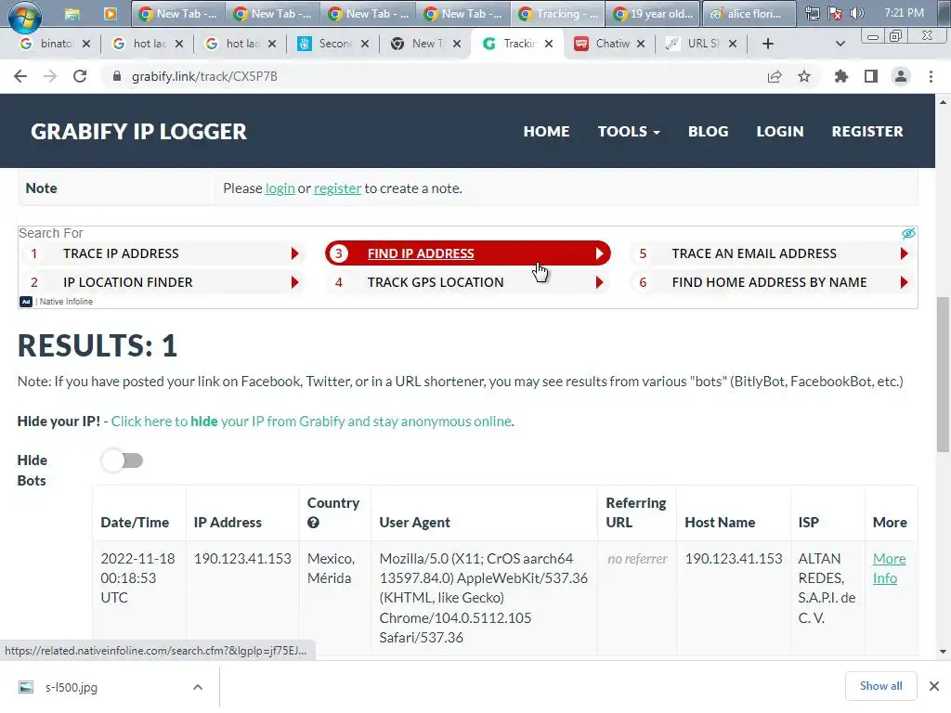Click the Date/Time column header
Image resolution: width=951 pixels, height=713 pixels.
[135, 523]
